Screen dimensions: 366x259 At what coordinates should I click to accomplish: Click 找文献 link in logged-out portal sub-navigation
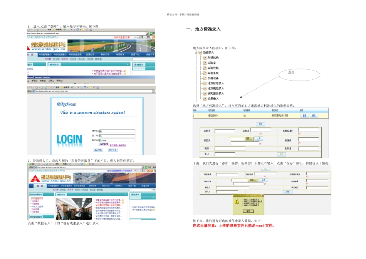pos(48,59)
